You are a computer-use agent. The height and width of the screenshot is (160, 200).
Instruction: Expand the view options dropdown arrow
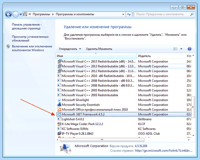coord(181,49)
